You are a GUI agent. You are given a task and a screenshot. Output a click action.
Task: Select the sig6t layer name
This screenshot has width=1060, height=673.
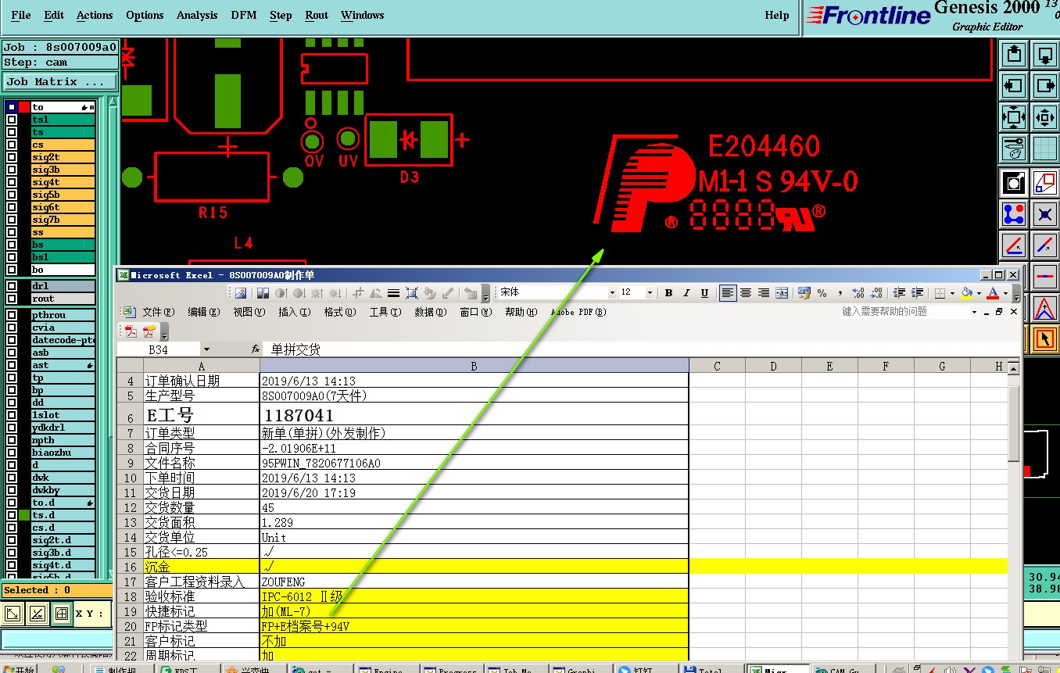click(x=63, y=207)
